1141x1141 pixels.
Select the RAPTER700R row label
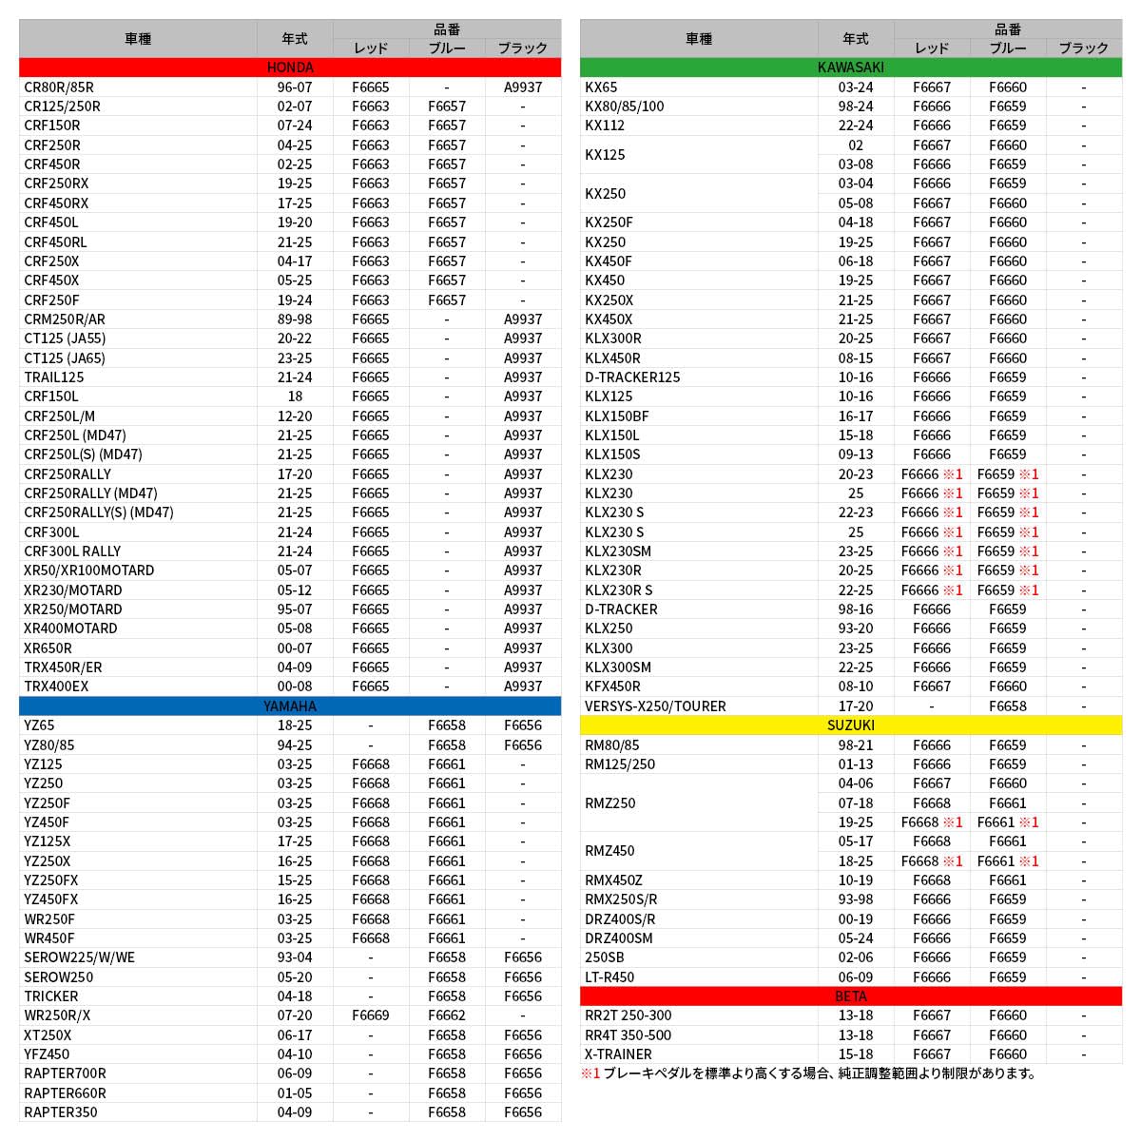(65, 1073)
